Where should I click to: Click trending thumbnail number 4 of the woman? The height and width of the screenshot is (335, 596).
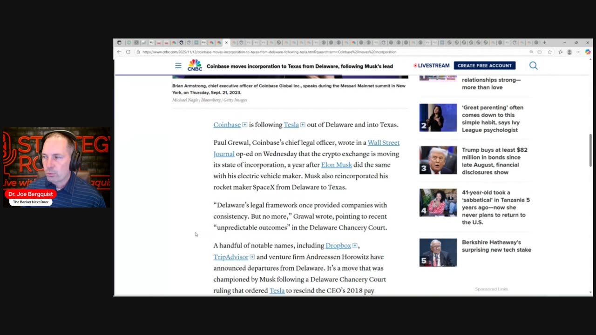pos(438,202)
